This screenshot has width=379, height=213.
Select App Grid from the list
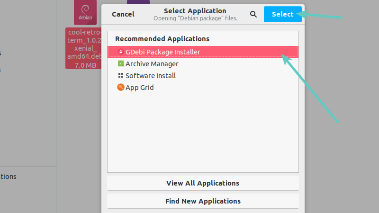pyautogui.click(x=203, y=88)
